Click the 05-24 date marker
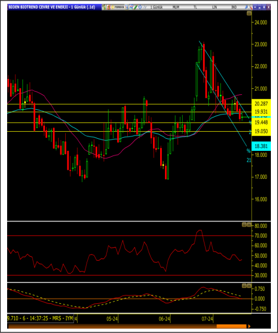The height and width of the screenshot is (333, 278). 112,319
